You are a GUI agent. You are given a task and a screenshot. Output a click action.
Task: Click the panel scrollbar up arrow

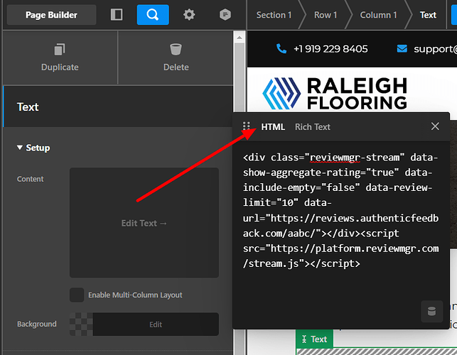click(x=240, y=38)
